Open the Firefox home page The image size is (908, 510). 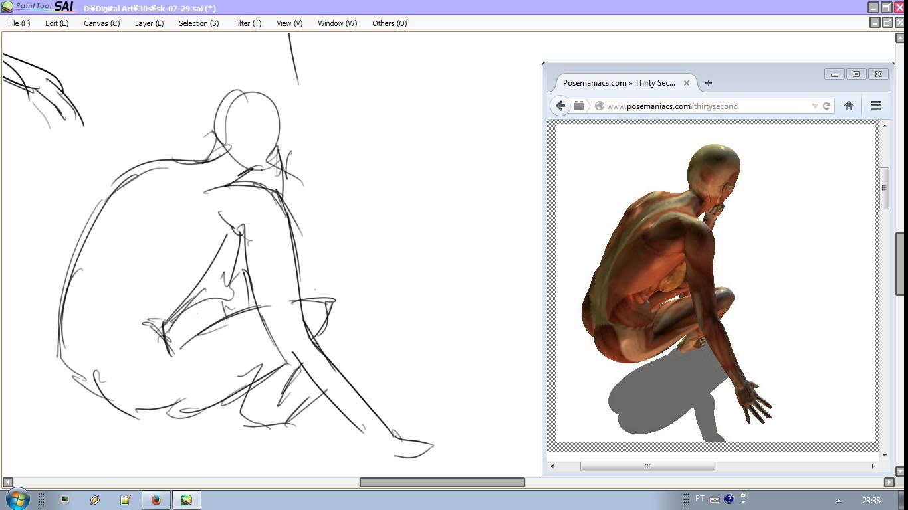848,105
